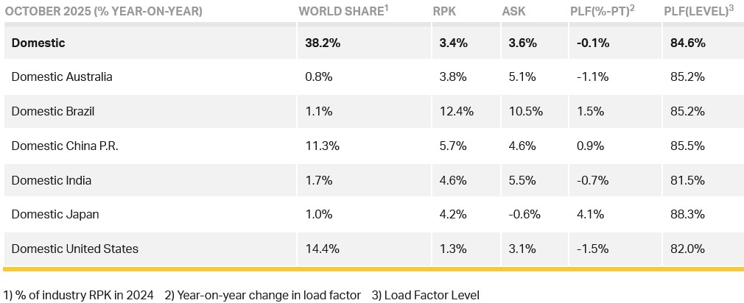The image size is (744, 303).
Task: Click China's 11.3% world share cell
Action: (322, 146)
